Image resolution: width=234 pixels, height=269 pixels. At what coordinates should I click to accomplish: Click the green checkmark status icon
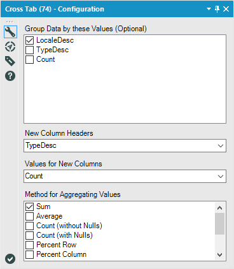10,259
